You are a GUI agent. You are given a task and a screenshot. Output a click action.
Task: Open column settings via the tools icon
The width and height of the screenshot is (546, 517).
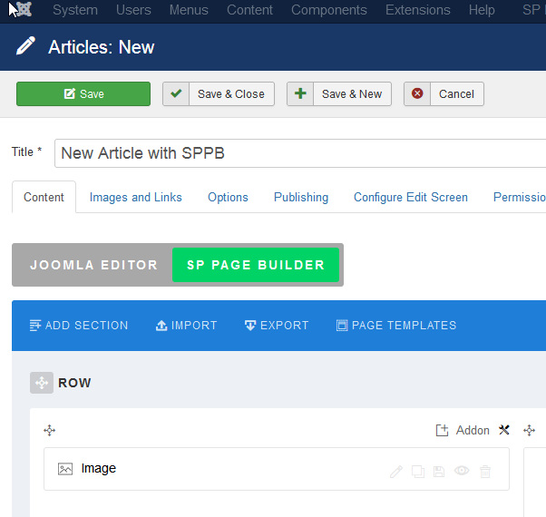click(x=504, y=431)
